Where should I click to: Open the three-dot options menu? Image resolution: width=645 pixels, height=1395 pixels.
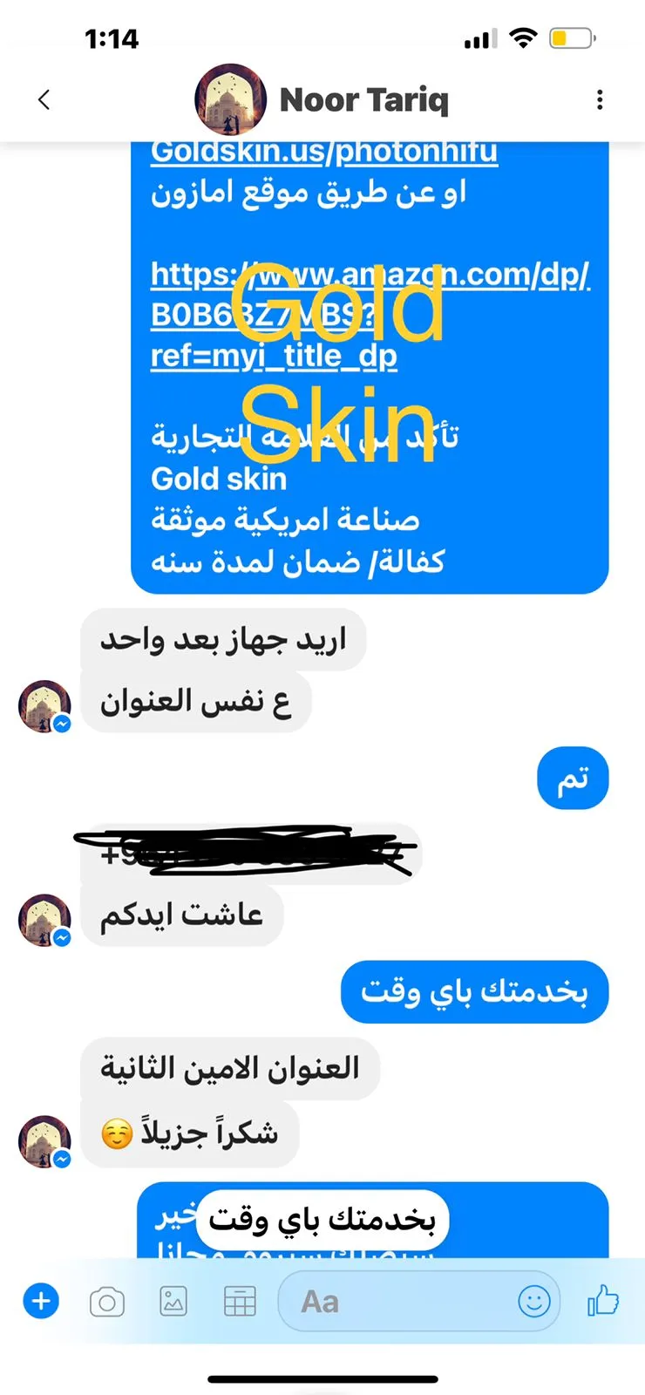coord(600,99)
